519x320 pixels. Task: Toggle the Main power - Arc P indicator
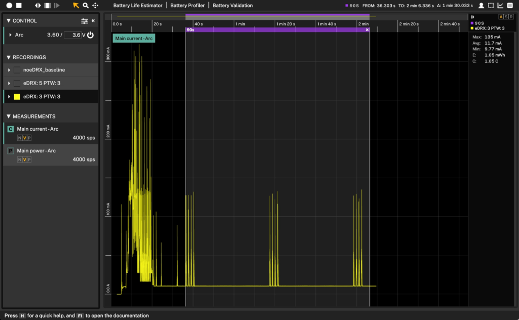10,151
